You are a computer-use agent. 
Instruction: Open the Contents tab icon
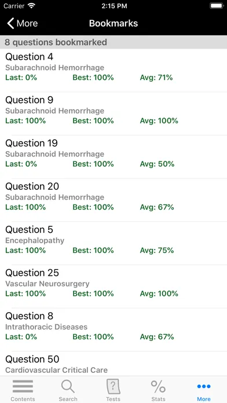point(23,386)
